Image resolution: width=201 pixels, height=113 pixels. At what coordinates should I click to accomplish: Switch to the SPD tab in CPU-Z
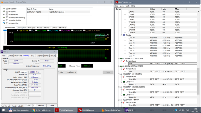coord(33,56)
